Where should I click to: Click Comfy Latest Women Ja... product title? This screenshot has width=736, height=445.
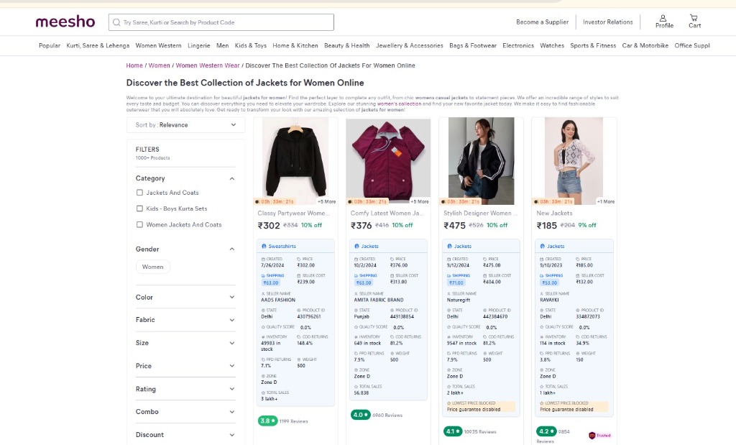(387, 213)
